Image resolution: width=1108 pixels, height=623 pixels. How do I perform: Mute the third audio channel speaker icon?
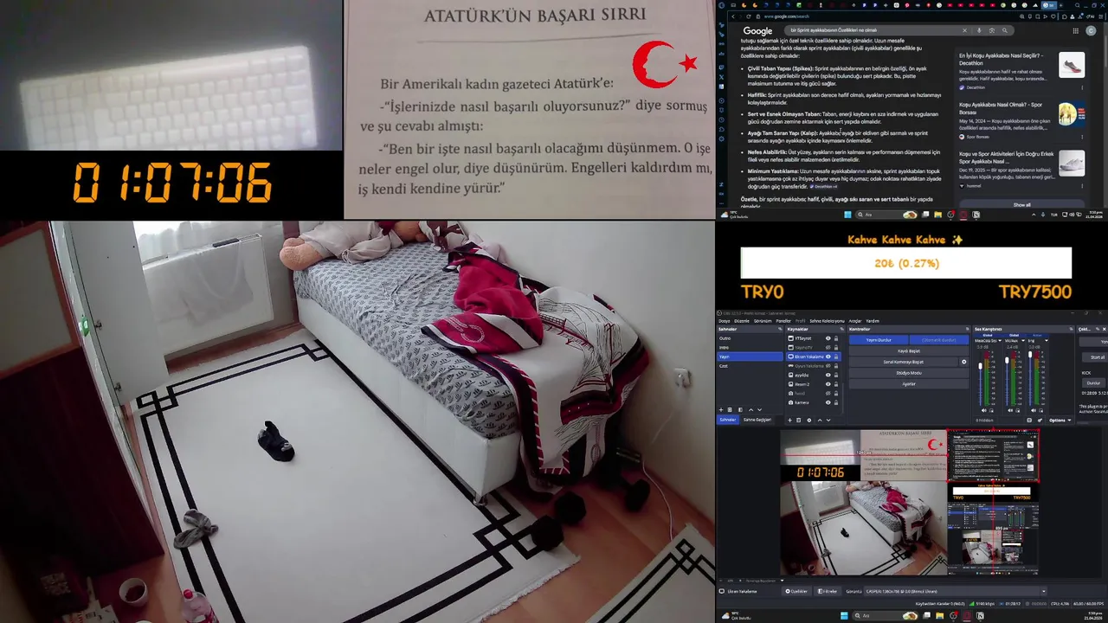(x=1034, y=410)
